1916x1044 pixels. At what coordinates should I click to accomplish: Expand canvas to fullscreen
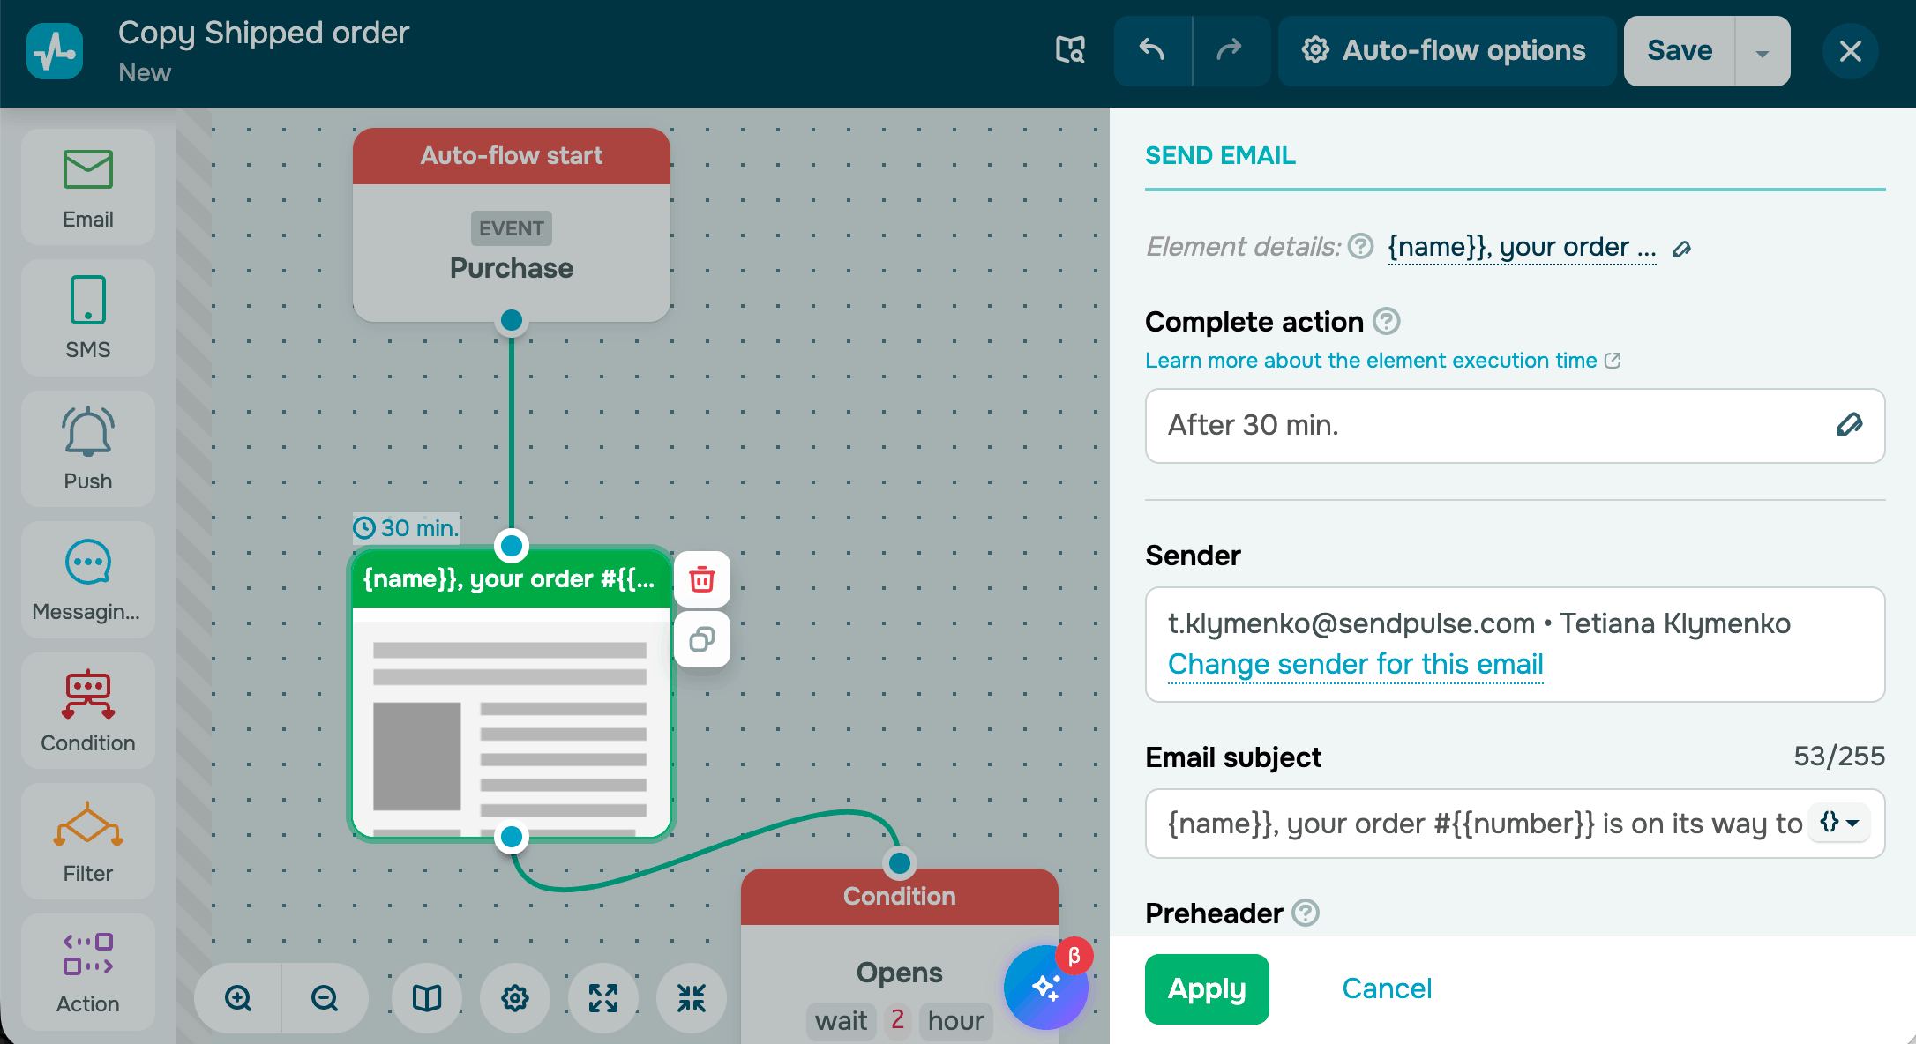pyautogui.click(x=603, y=998)
